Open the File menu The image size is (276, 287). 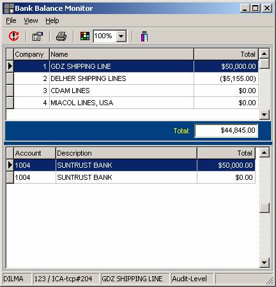(x=11, y=20)
